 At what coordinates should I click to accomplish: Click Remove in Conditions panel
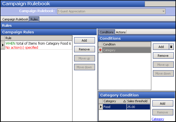click(163, 56)
